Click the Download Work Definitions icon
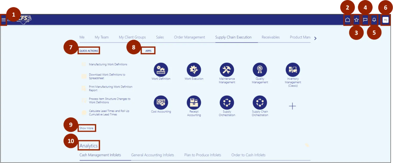Image resolution: width=393 pixels, height=163 pixels. [x=84, y=76]
